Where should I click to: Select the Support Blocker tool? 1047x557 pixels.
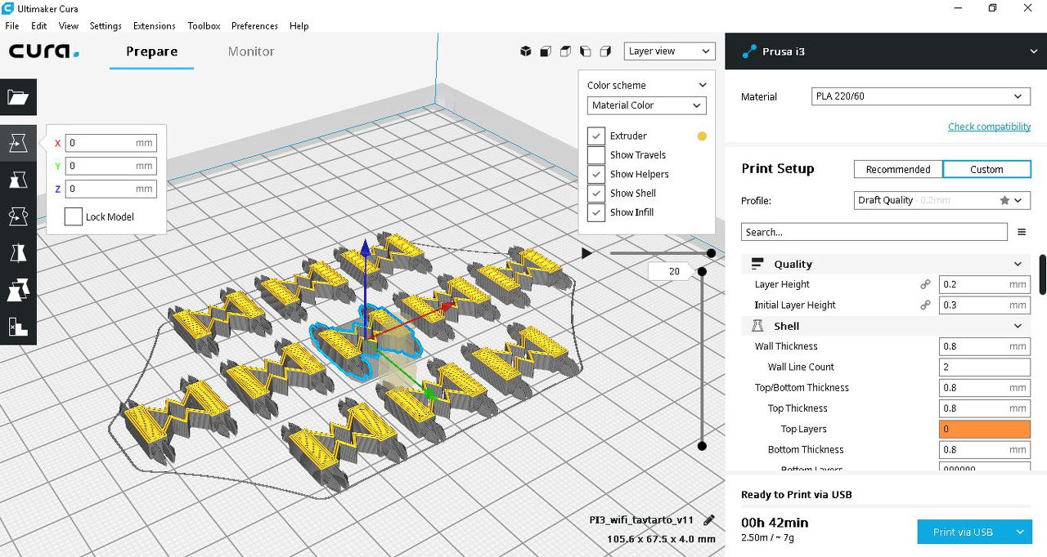tap(18, 327)
